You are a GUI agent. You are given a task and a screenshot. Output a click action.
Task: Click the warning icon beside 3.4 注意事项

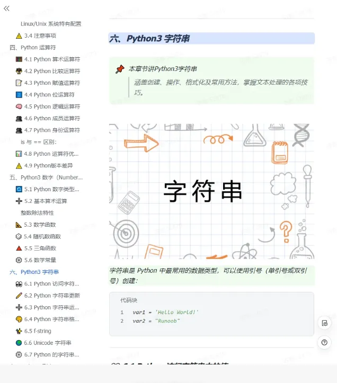click(19, 36)
